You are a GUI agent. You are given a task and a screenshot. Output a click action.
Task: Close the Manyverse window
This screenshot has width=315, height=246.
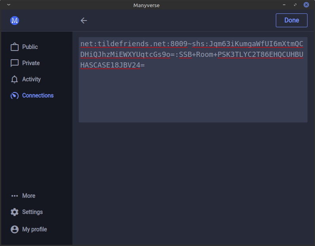point(306,5)
